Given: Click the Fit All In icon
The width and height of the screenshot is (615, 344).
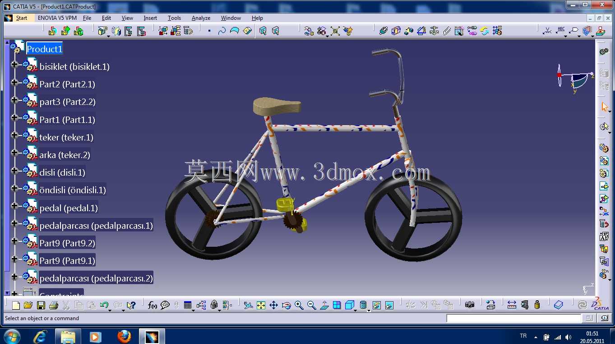Looking at the screenshot, I should (261, 305).
